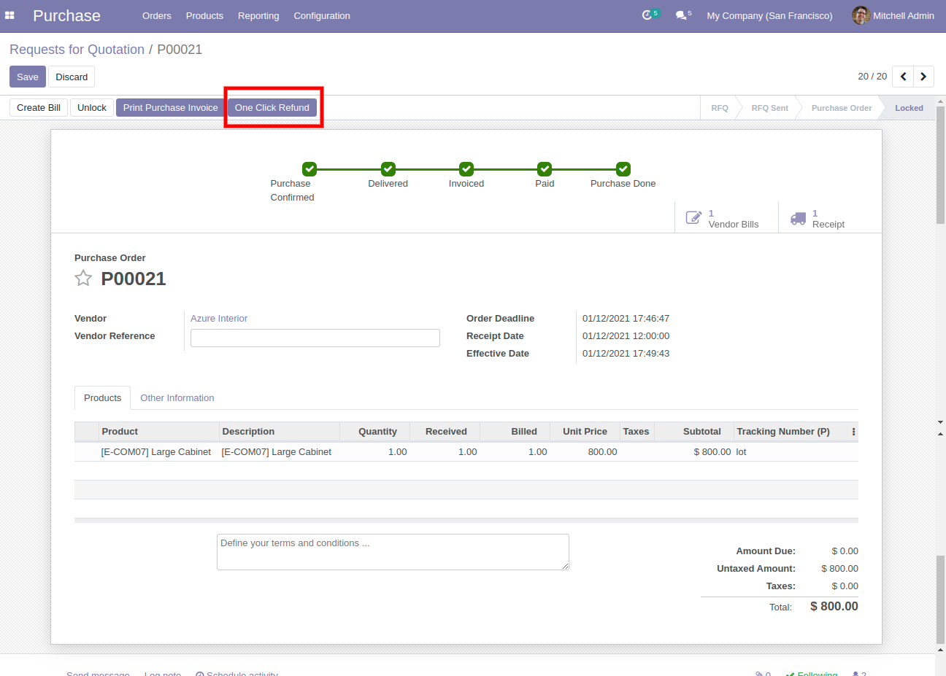
Task: Go to the previous record arrow
Action: coord(903,77)
